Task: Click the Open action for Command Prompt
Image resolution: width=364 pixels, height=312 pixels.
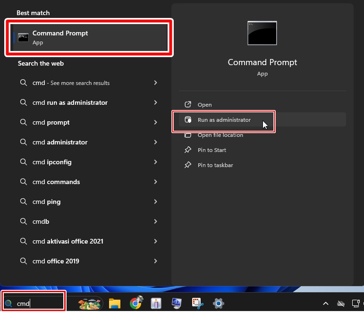Action: (x=262, y=105)
